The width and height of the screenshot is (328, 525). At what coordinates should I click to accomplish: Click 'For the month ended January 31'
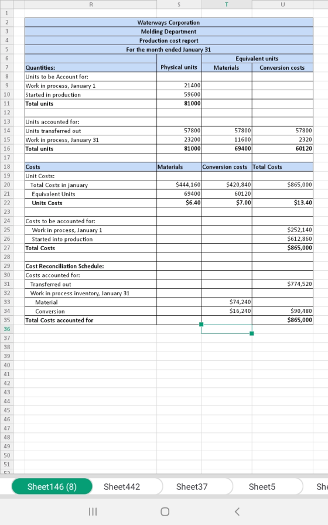169,50
